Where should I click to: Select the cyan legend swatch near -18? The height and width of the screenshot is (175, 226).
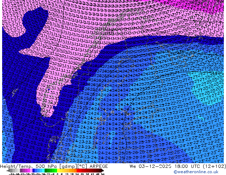[43, 170]
